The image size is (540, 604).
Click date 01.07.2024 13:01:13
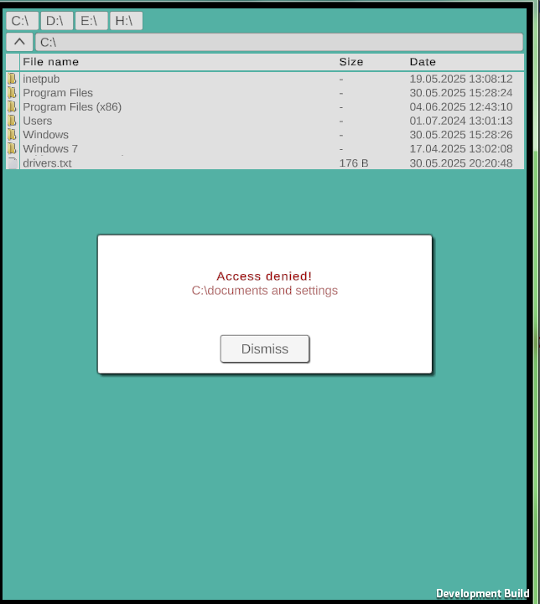click(461, 121)
